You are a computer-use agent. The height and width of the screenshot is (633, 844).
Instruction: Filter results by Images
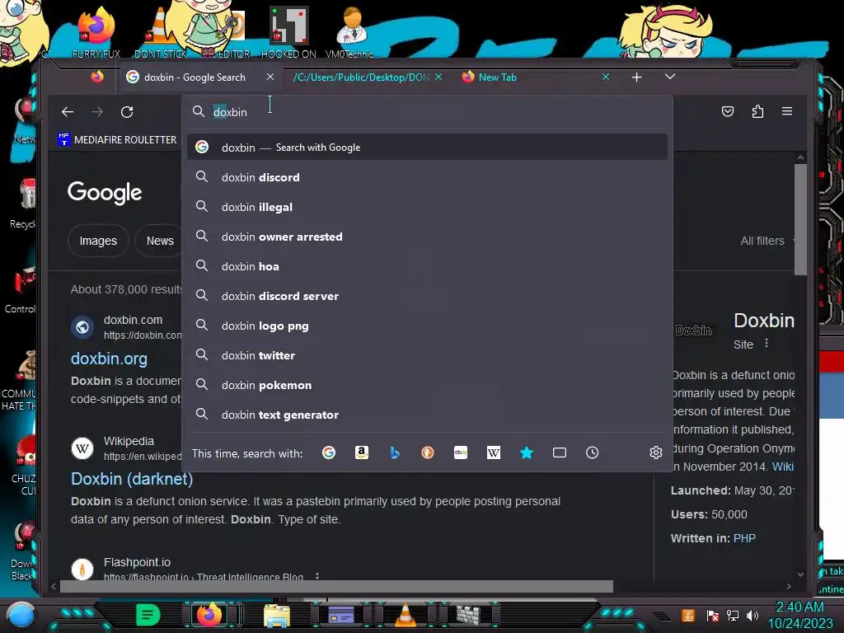pos(98,241)
